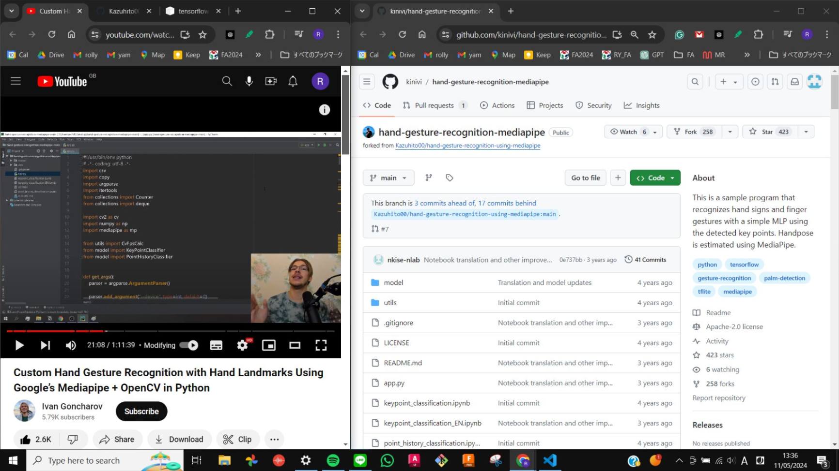Open the model folder

[x=393, y=282]
